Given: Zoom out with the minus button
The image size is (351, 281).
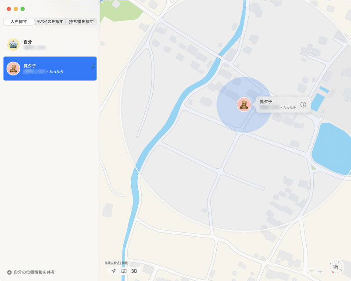Looking at the screenshot, I should pyautogui.click(x=312, y=271).
